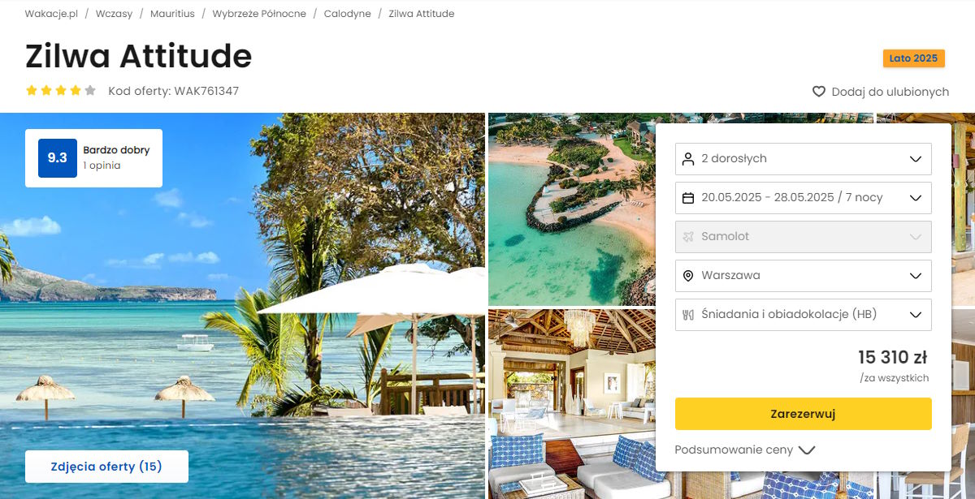
Task: Open the Warszawa departure city dropdown
Action: pyautogui.click(x=804, y=275)
